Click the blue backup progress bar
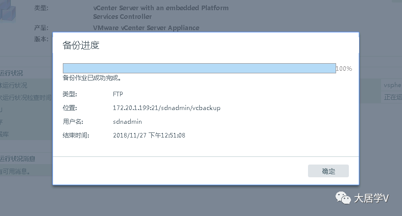Viewport: 402px width, 216px height. point(199,68)
